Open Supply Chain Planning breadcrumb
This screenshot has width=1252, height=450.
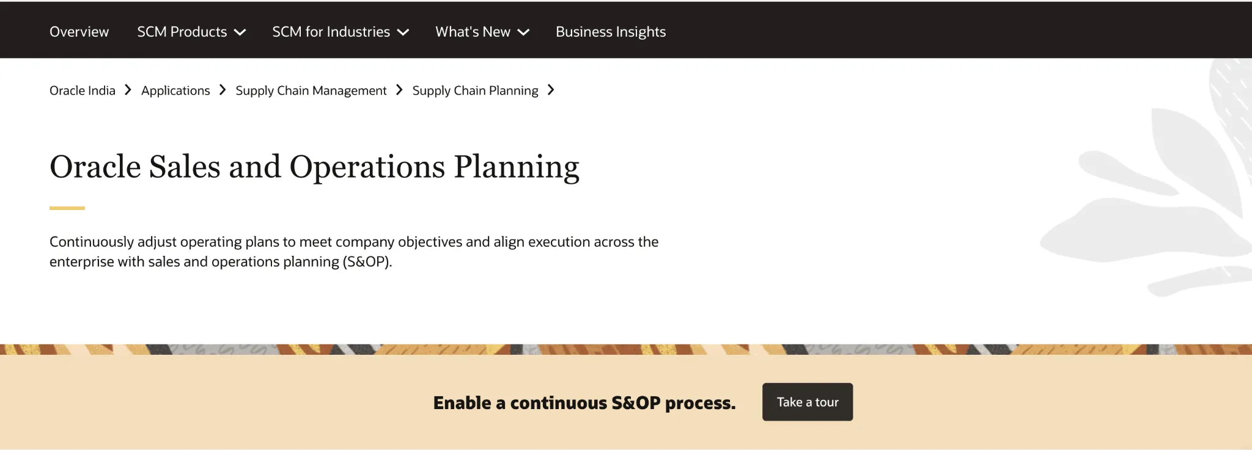476,90
